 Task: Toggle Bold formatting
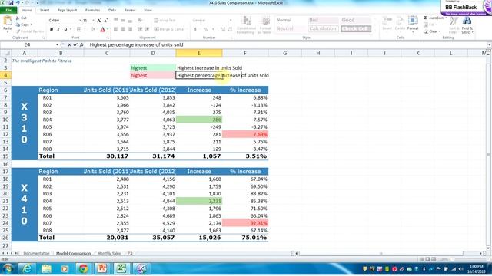click(52, 29)
